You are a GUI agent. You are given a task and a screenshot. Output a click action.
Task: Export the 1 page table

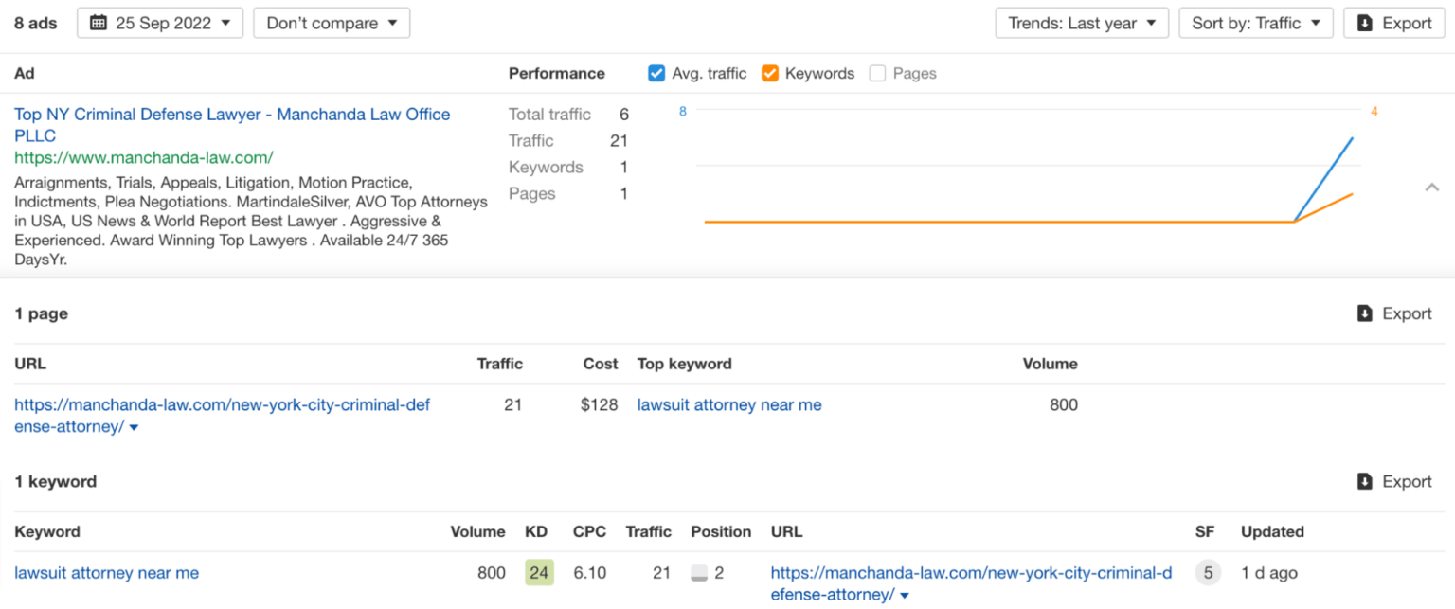[1394, 313]
